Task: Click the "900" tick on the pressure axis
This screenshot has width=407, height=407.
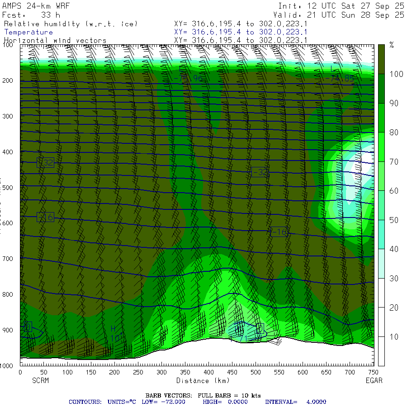Action: [x=8, y=330]
